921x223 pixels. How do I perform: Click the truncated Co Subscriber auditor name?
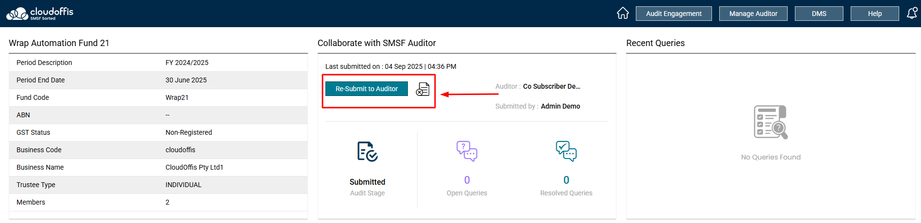[x=551, y=86]
